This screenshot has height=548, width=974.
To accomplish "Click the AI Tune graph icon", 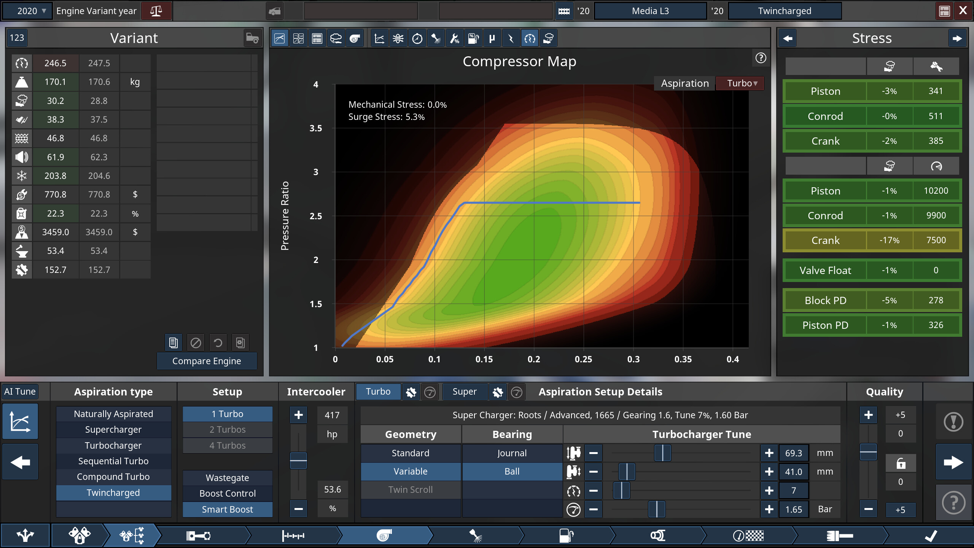I will pos(20,421).
